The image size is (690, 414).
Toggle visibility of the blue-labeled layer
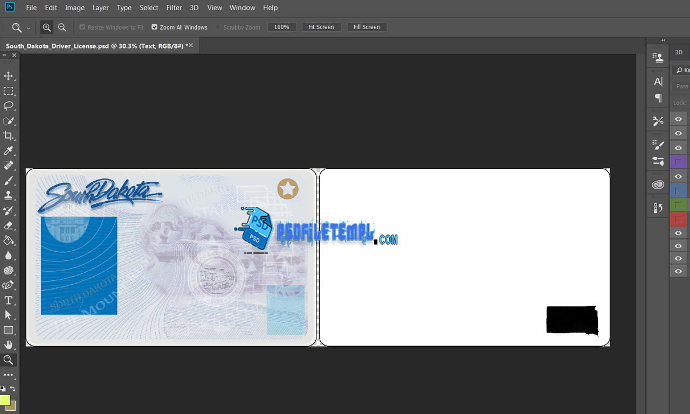point(678,190)
